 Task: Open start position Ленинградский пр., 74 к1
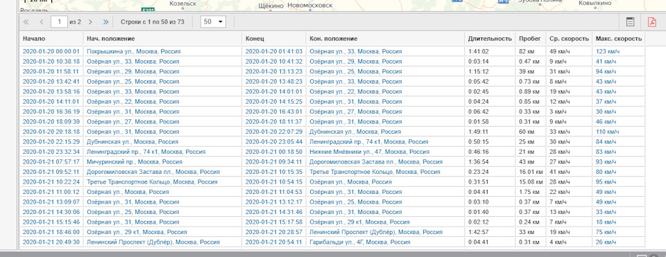[146, 152]
